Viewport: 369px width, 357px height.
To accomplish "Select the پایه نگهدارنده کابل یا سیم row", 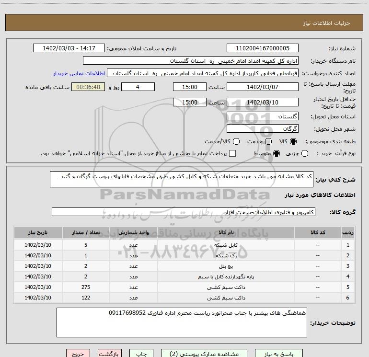I will 184,277.
